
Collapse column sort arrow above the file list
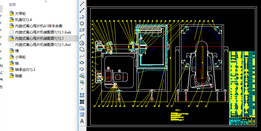point(45,1)
